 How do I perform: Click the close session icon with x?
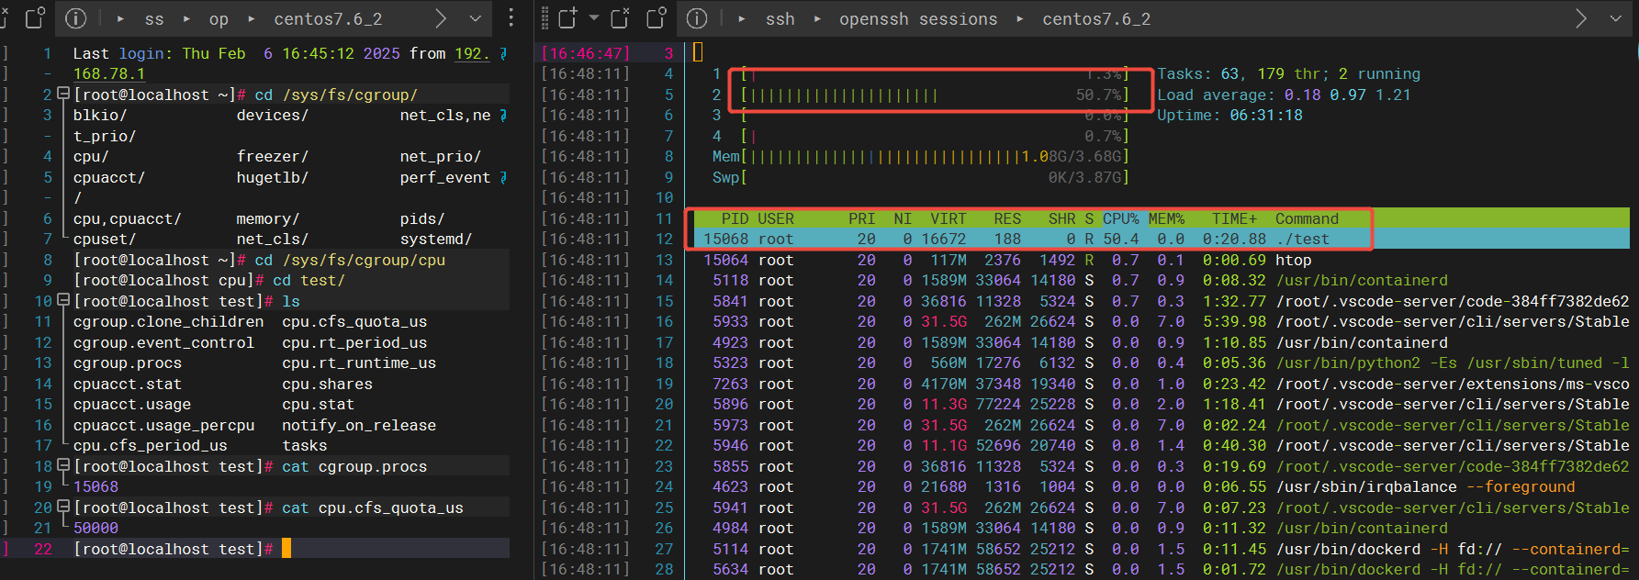(621, 18)
